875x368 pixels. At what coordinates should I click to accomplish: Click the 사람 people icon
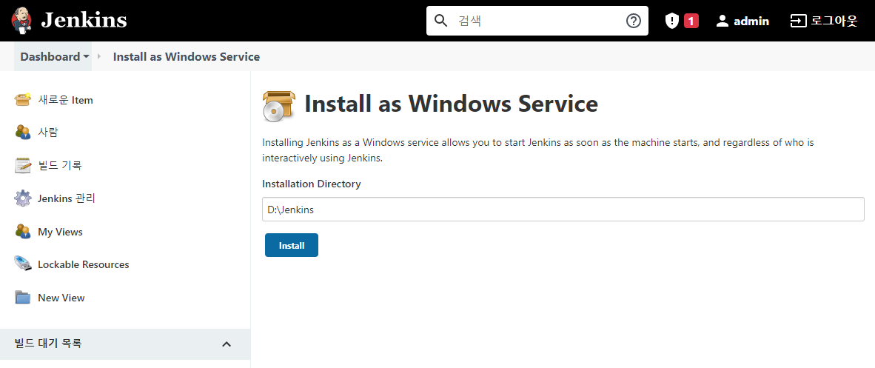pyautogui.click(x=23, y=133)
